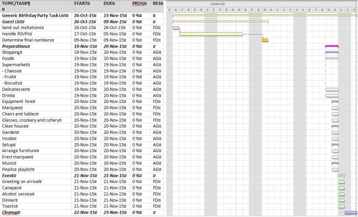Click the Gantt bar for Chairs and tables
The image size is (358, 217).
click(x=335, y=114)
